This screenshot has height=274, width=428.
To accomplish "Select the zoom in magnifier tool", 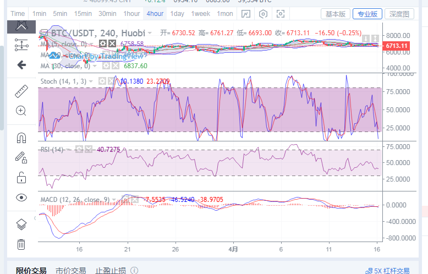I will [x=21, y=111].
